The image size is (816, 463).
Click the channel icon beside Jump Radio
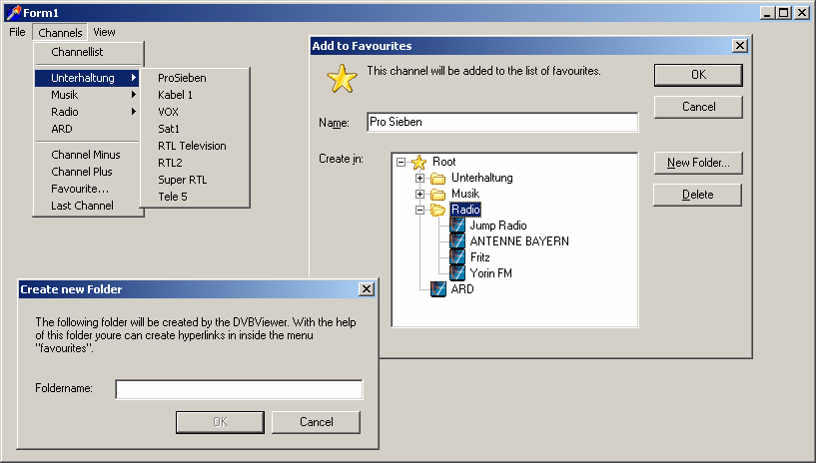click(x=456, y=226)
